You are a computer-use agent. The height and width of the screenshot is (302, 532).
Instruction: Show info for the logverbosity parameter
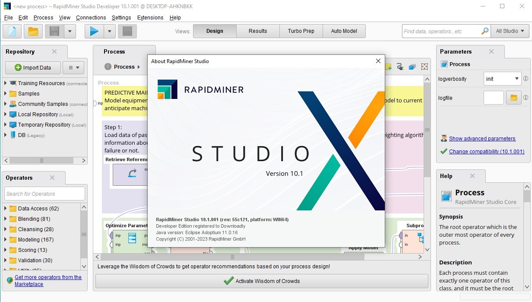(526, 79)
